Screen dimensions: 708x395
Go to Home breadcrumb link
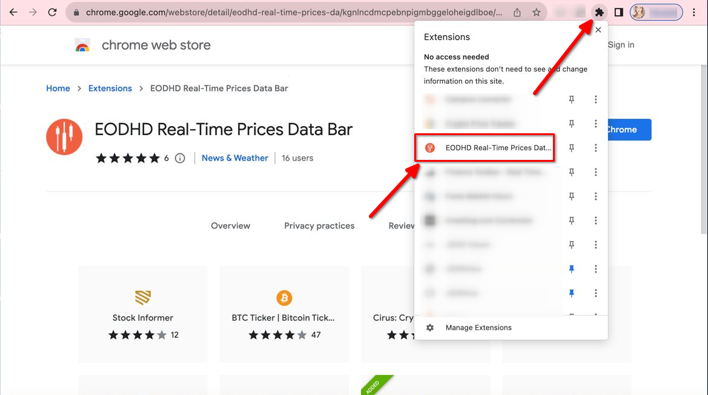pos(58,88)
